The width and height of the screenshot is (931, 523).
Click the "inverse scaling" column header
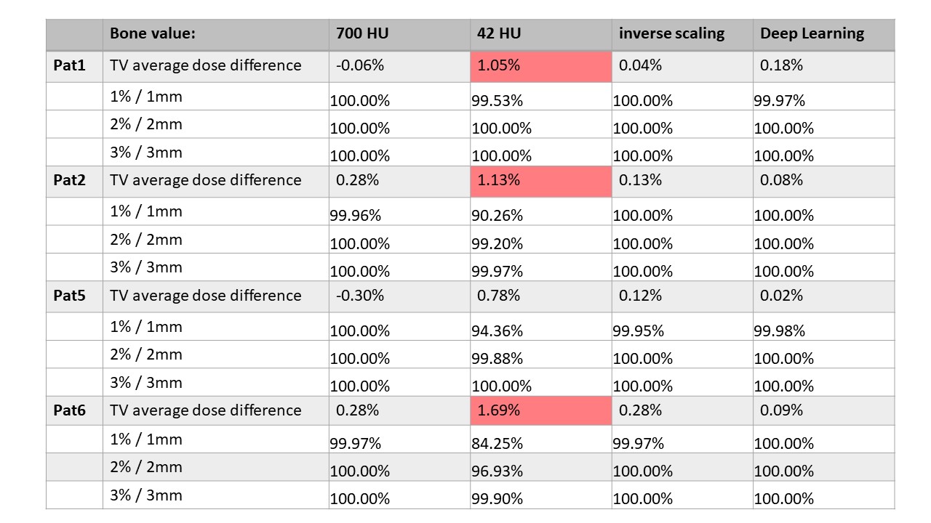(671, 33)
